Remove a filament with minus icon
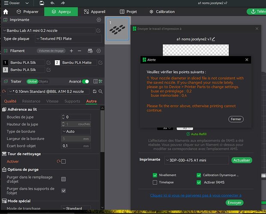The height and width of the screenshot is (214, 266). pos(79,51)
